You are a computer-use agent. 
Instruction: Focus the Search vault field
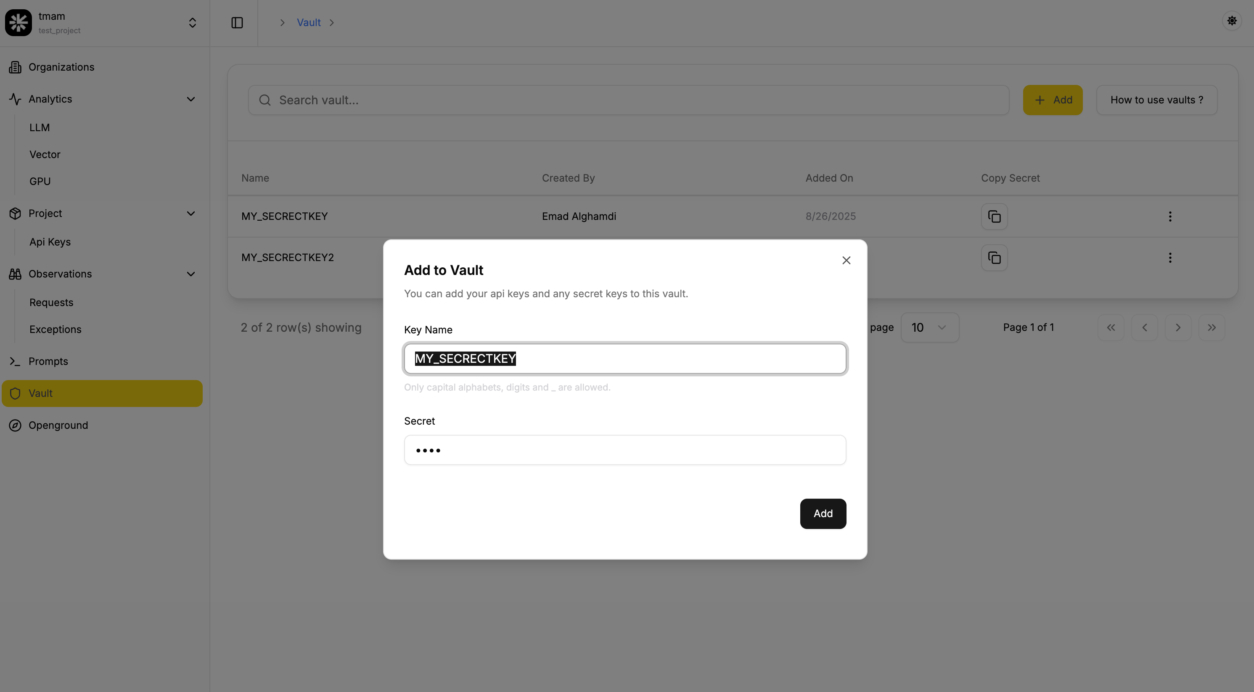coord(628,100)
